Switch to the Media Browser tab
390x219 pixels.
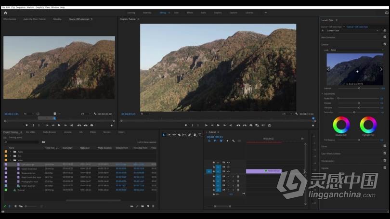point(49,132)
